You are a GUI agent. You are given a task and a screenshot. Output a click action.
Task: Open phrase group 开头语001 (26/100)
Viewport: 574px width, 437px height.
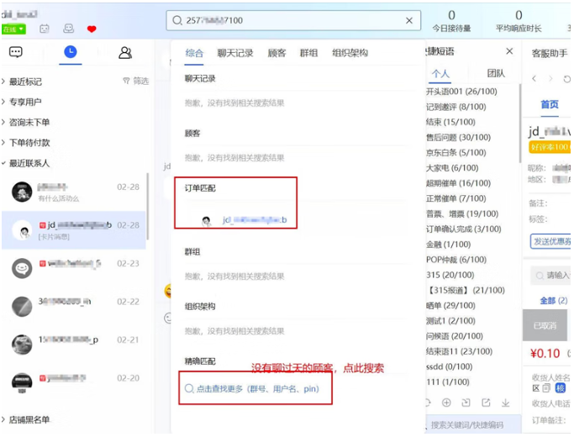pyautogui.click(x=461, y=92)
